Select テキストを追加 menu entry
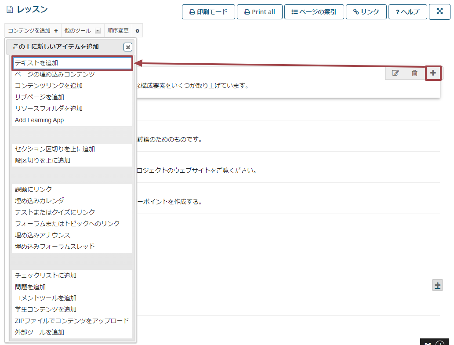The image size is (454, 345). [72, 63]
